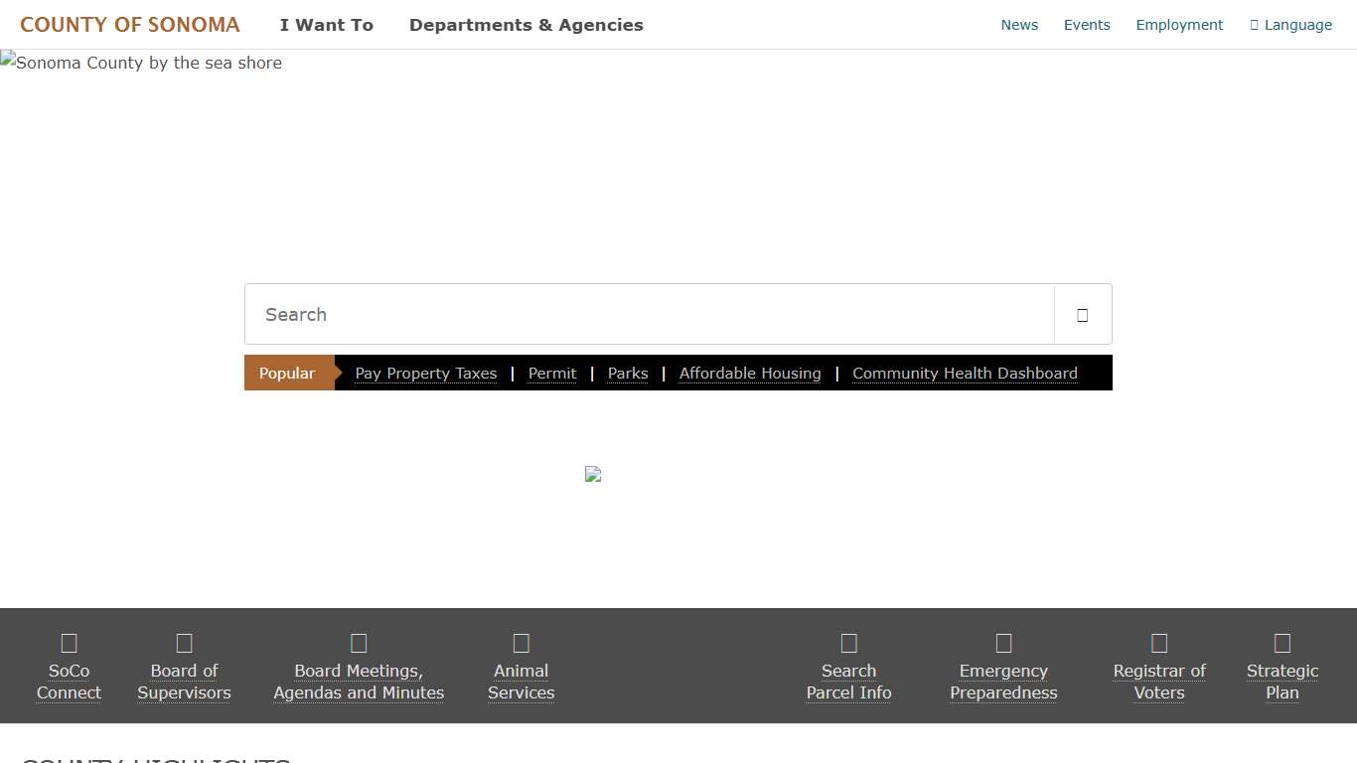Click the icon above Board Meetings, Agendas
The image size is (1357, 763).
(359, 643)
